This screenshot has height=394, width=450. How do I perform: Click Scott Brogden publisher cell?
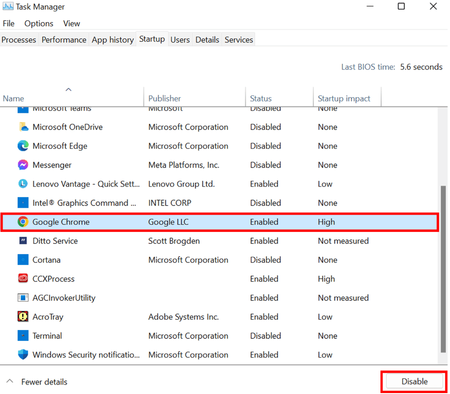click(x=174, y=241)
